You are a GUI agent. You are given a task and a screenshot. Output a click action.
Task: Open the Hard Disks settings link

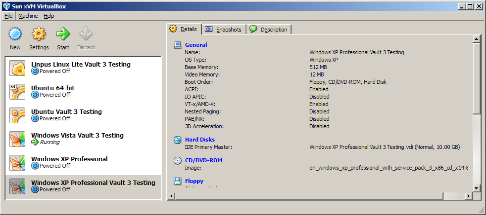pos(199,140)
